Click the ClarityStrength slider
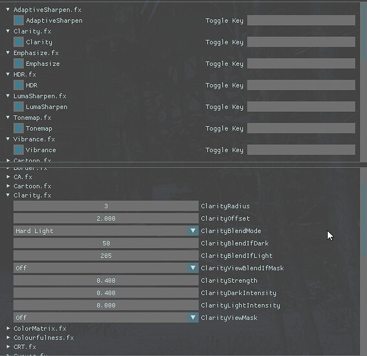Screen dimensions: 367x356 click(106, 280)
